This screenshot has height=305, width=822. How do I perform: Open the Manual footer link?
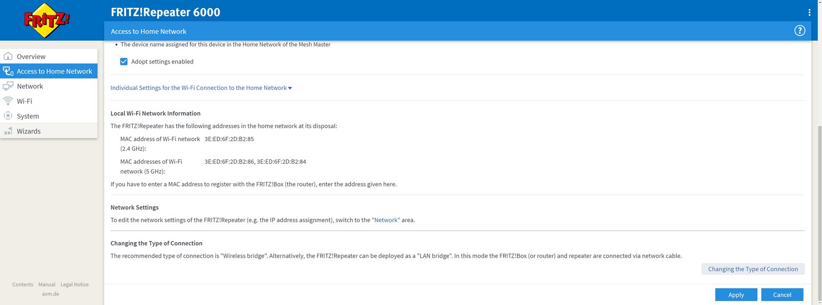pyautogui.click(x=47, y=285)
